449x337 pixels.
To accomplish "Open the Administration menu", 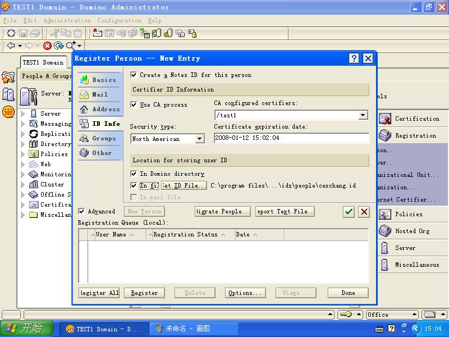I will [x=67, y=21].
